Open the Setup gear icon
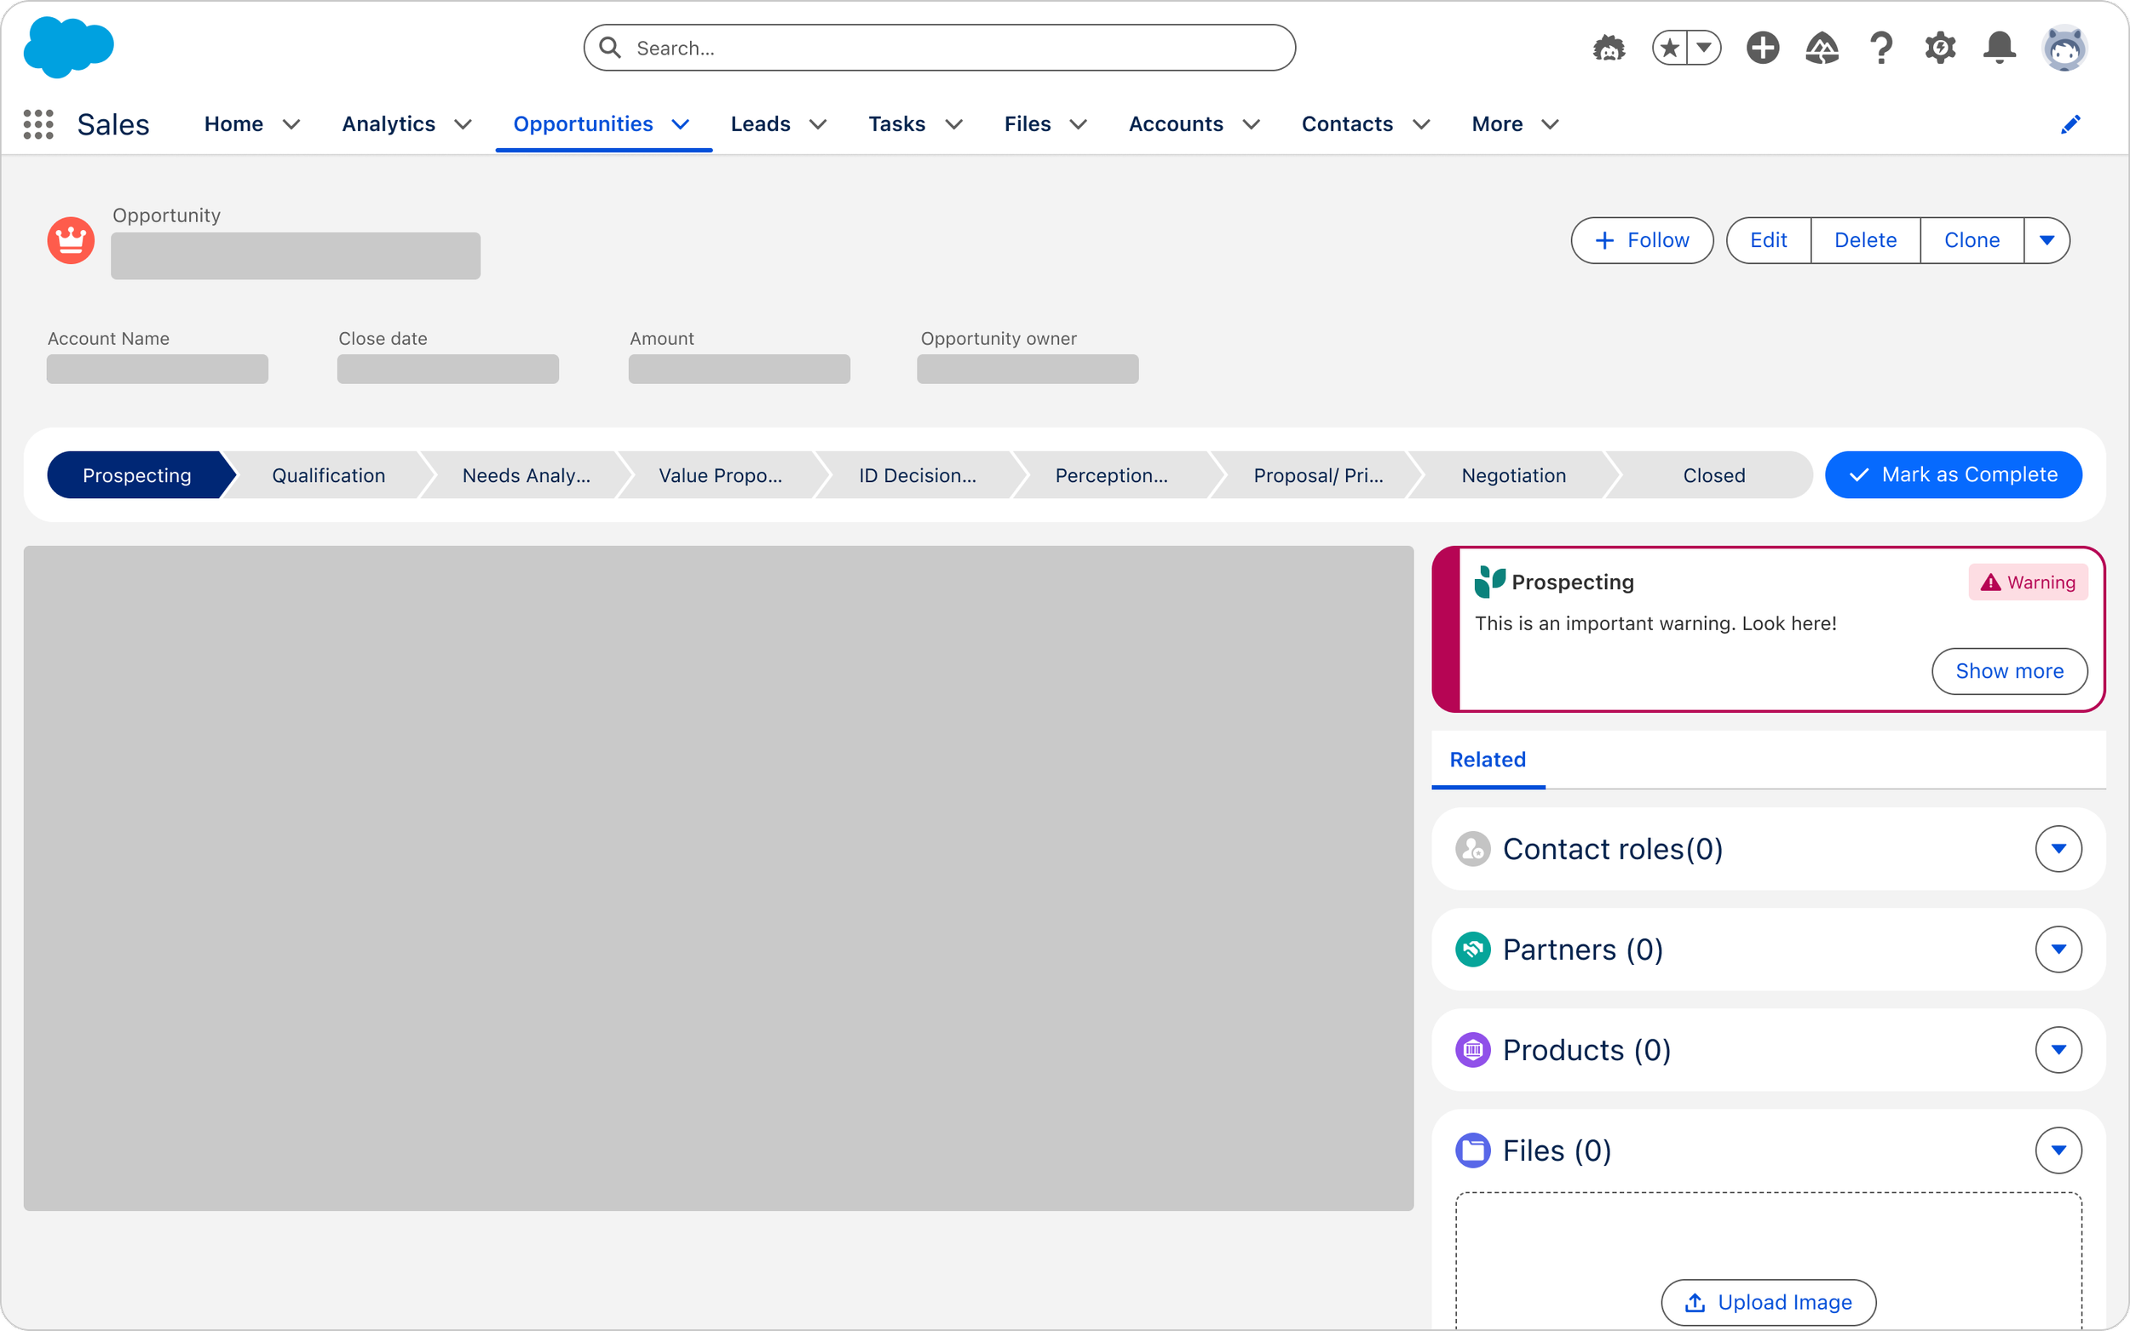 point(1940,48)
